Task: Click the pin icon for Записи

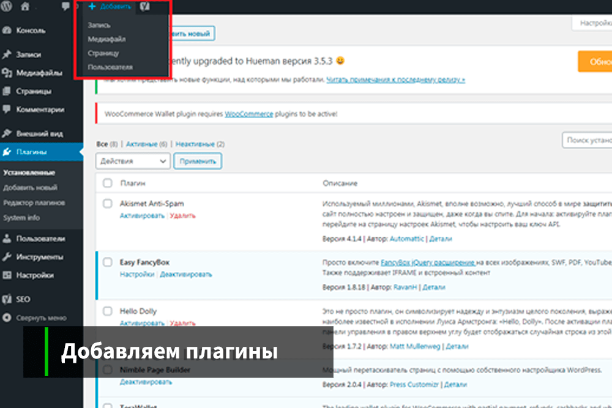Action: pyautogui.click(x=7, y=54)
